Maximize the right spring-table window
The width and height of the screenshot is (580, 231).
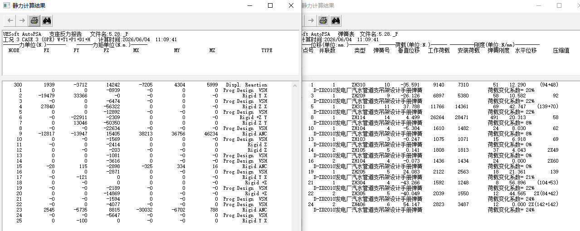559,6
